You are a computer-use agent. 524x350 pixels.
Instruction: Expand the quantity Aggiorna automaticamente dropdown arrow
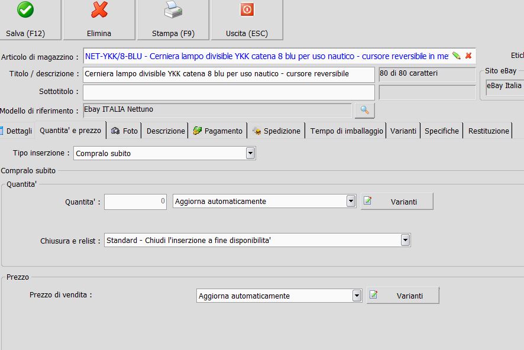pyautogui.click(x=351, y=201)
